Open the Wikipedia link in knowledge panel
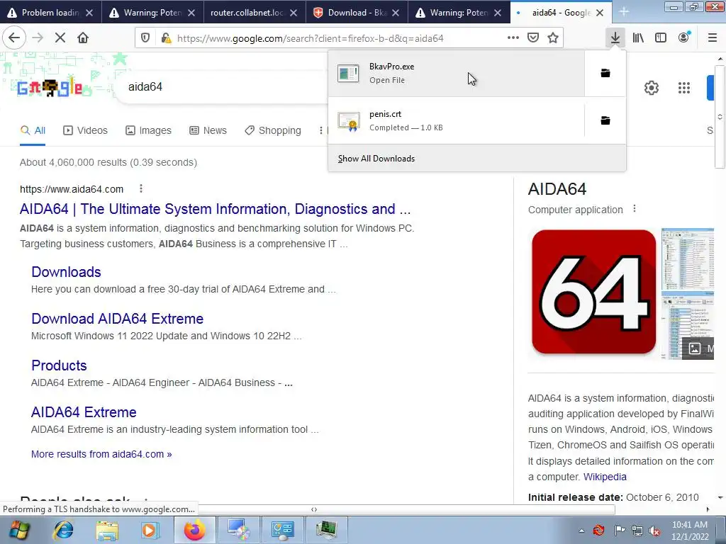Viewport: 726px width, 544px height. [x=605, y=477]
